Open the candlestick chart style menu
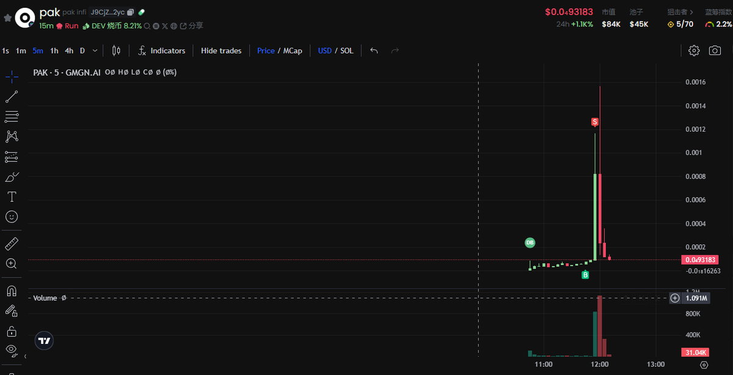 [116, 51]
